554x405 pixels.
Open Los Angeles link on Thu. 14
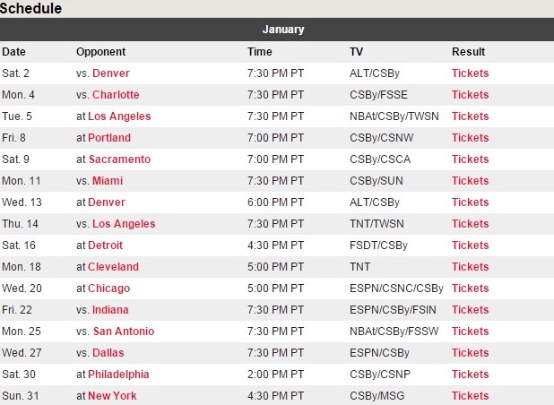point(124,224)
